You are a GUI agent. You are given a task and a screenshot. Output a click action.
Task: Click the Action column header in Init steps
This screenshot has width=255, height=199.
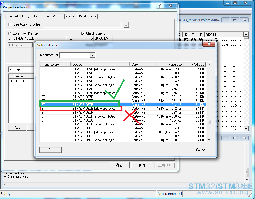[24, 76]
